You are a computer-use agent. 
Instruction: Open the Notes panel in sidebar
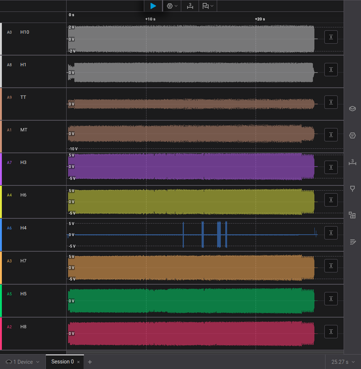point(352,242)
